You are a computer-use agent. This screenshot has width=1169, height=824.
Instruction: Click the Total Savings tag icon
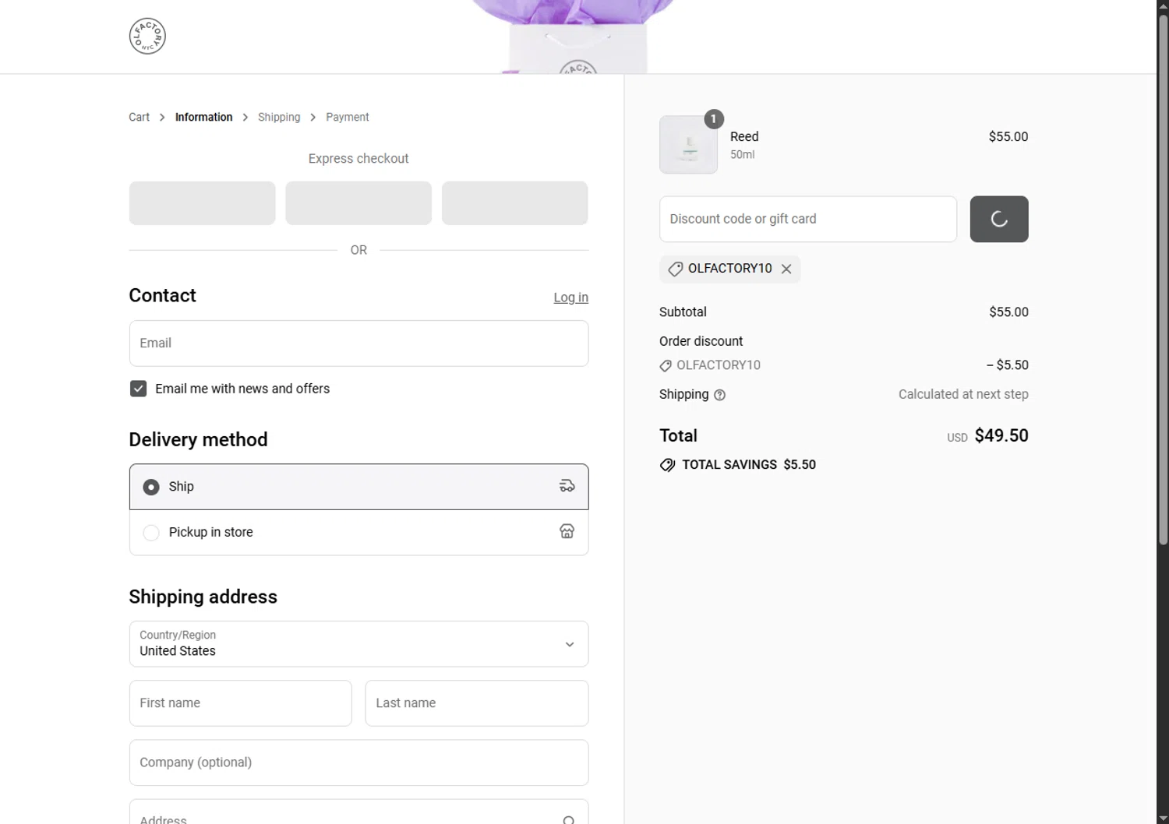(667, 465)
